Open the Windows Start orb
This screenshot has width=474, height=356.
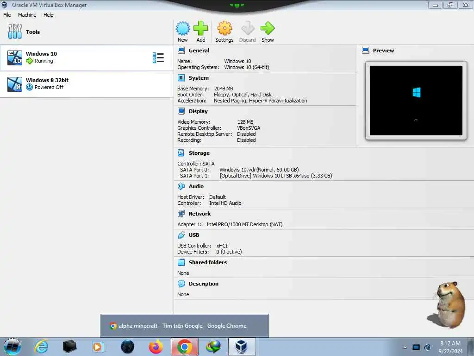click(12, 347)
